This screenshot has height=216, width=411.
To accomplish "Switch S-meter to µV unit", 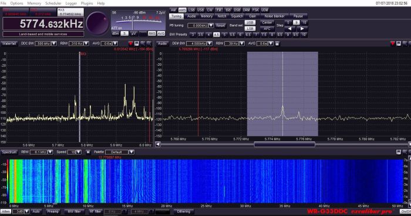I will (133, 33).
